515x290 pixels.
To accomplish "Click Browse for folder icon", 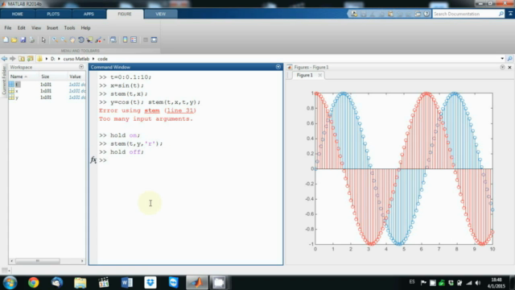I will pyautogui.click(x=31, y=59).
